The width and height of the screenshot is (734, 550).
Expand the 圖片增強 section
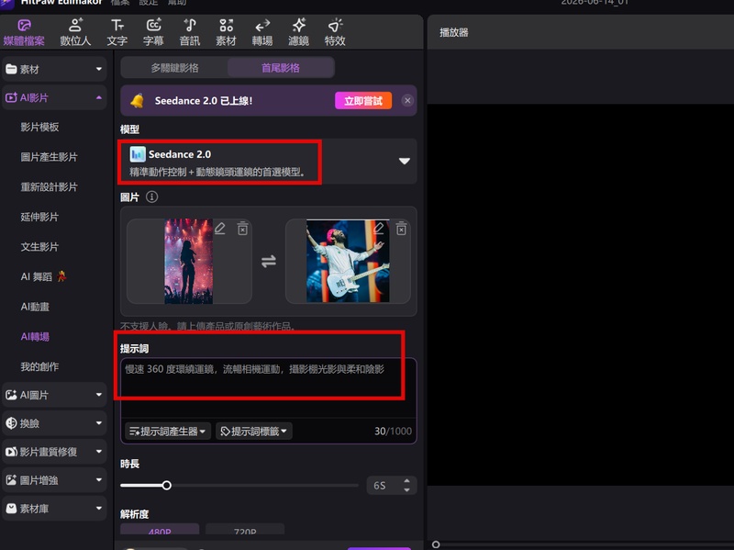click(x=54, y=480)
